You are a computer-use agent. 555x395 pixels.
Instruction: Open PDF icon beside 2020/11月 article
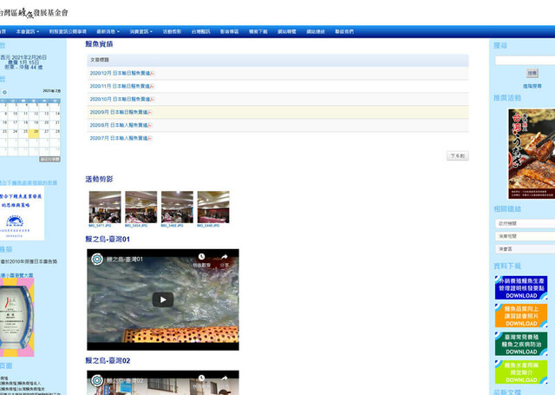153,87
